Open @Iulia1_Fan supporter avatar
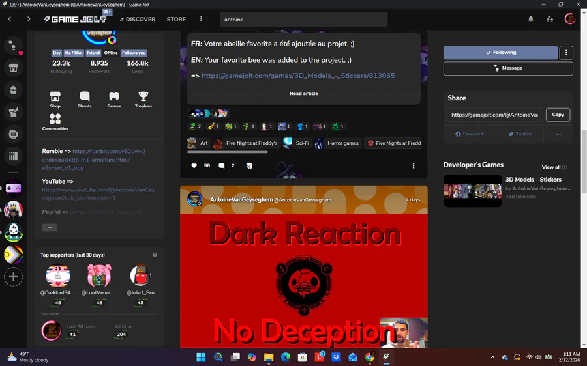587x366 pixels. click(140, 275)
